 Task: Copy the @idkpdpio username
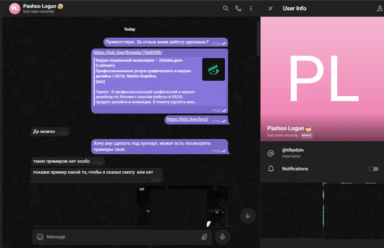tap(293, 150)
